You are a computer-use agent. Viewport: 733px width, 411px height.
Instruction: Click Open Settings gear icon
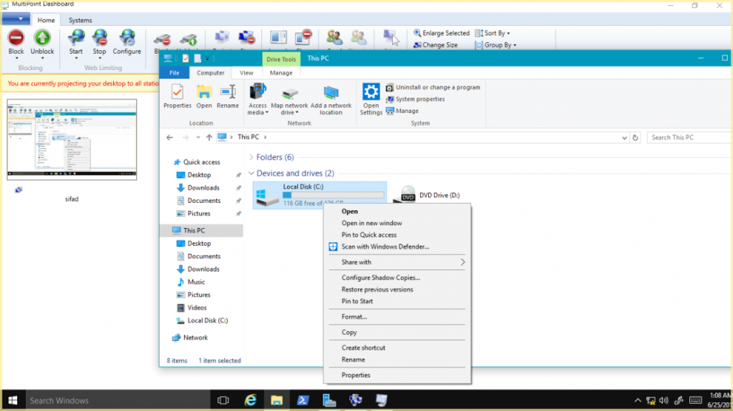[x=371, y=92]
